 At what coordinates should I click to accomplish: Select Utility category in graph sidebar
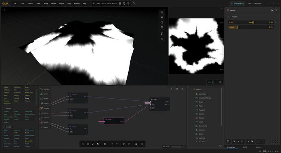(44, 127)
